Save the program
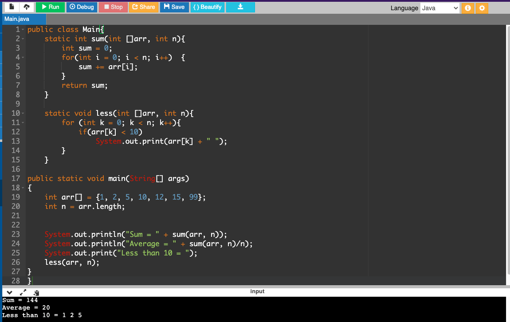The height and width of the screenshot is (322, 510). point(174,7)
